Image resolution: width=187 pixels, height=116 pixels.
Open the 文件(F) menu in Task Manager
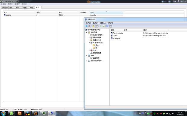(x=3, y=4)
